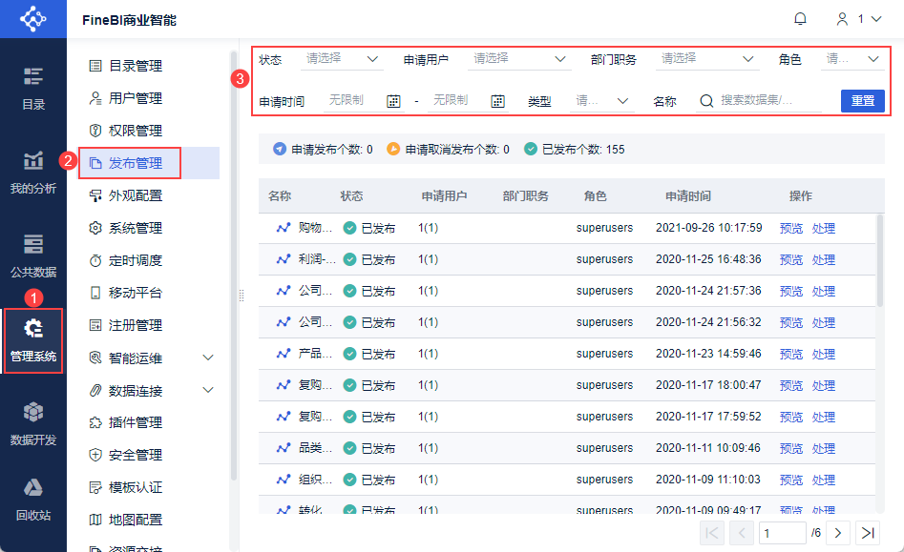Open 公共数据 section
Image resolution: width=904 pixels, height=552 pixels.
[x=32, y=256]
